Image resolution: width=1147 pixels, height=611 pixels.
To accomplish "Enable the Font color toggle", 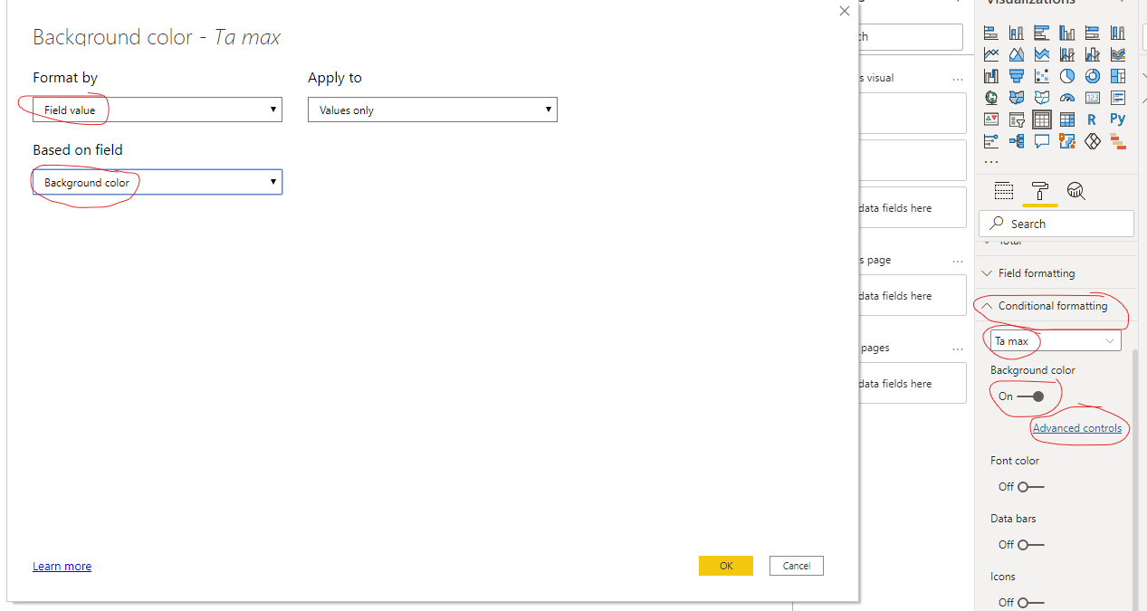I will (1030, 487).
